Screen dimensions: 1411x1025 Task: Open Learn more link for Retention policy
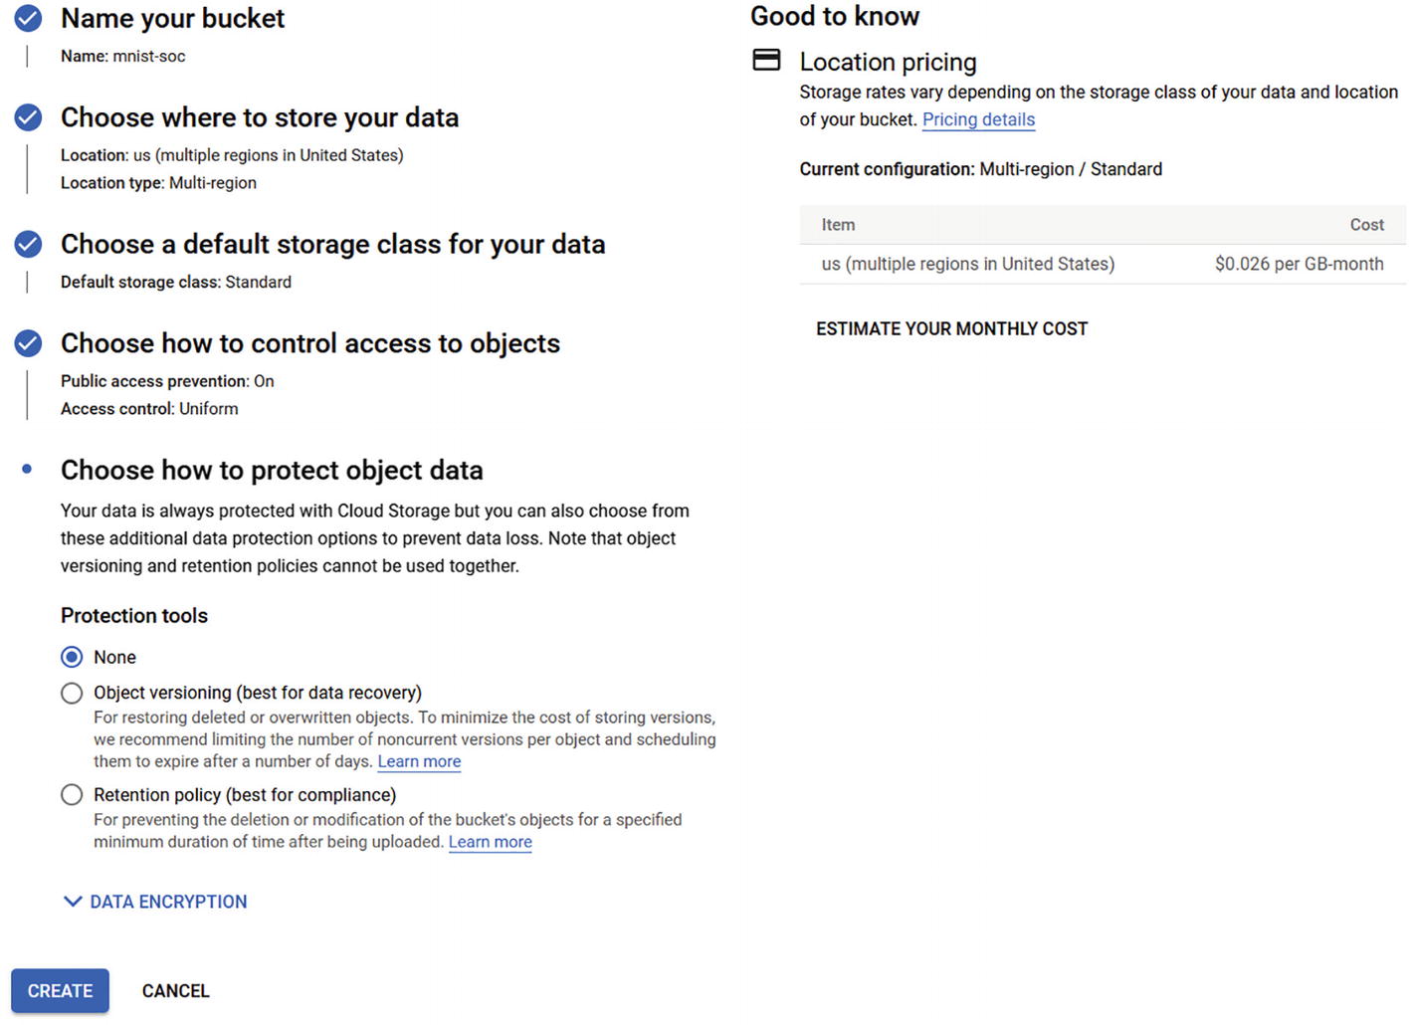coord(490,842)
